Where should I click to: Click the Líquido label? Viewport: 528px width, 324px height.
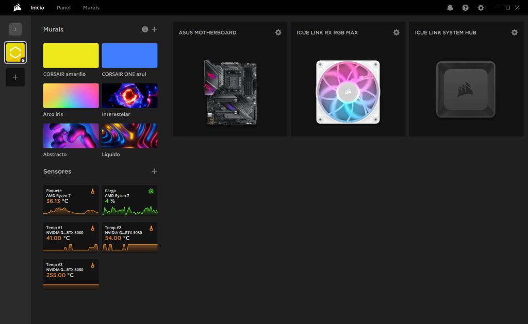[111, 154]
